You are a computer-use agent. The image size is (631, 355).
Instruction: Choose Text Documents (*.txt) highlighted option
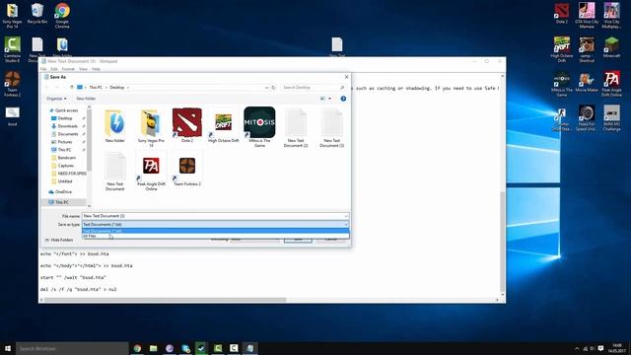pos(215,231)
